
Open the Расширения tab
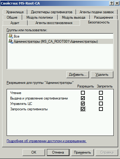pyautogui.click(x=103, y=17)
